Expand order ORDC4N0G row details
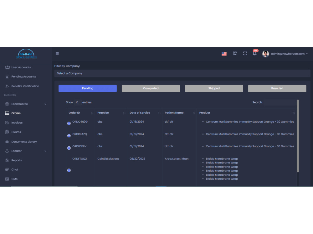 69,123
